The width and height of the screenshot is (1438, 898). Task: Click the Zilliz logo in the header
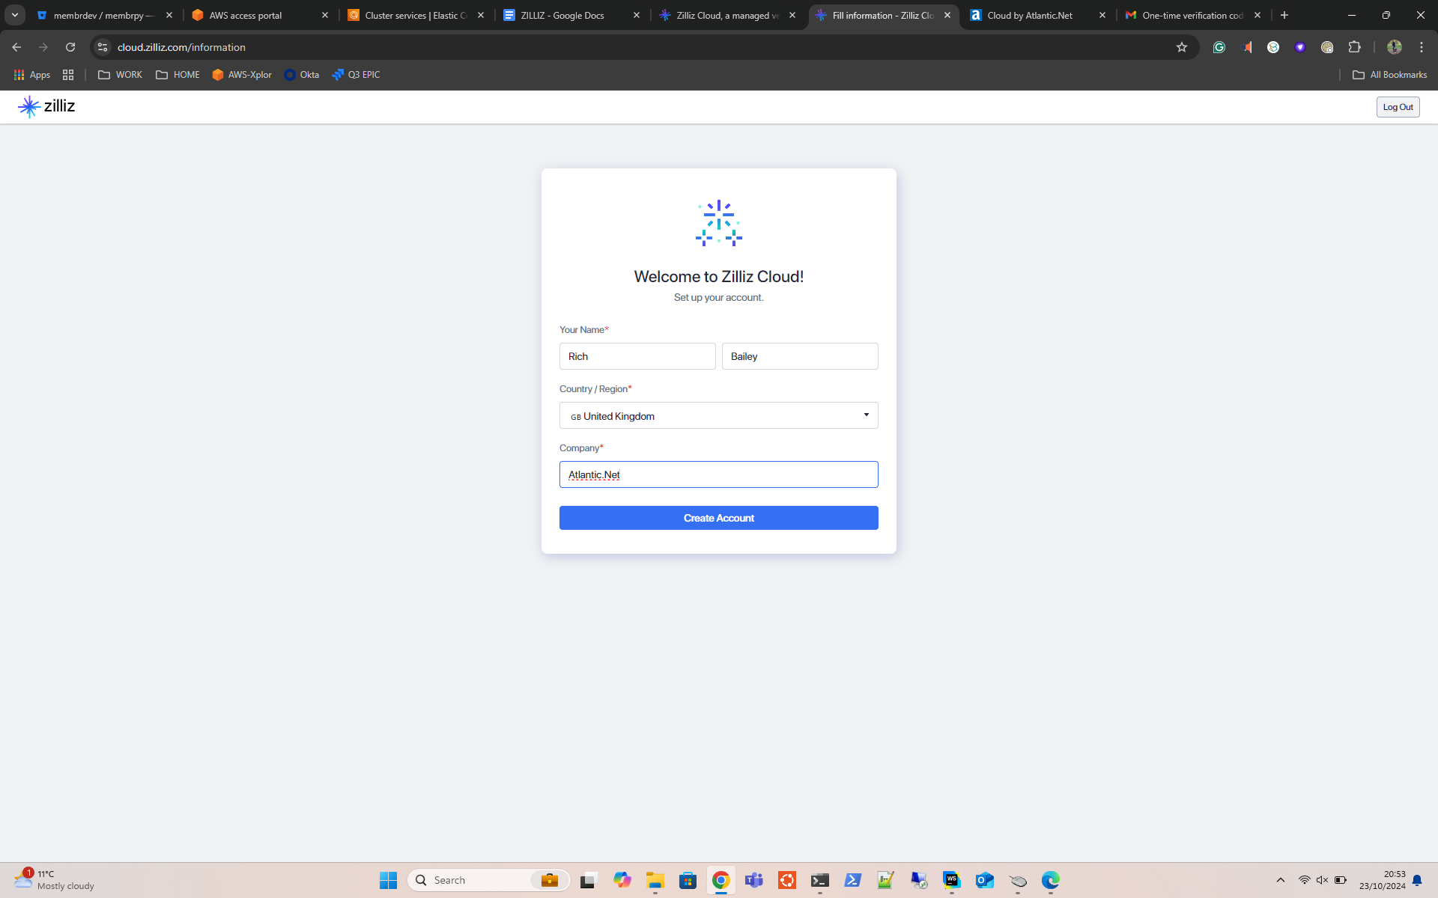click(46, 106)
